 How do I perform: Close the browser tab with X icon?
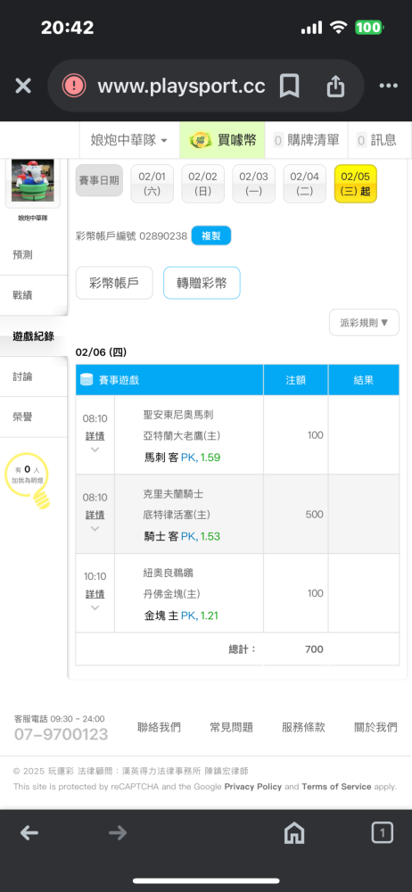(x=23, y=86)
